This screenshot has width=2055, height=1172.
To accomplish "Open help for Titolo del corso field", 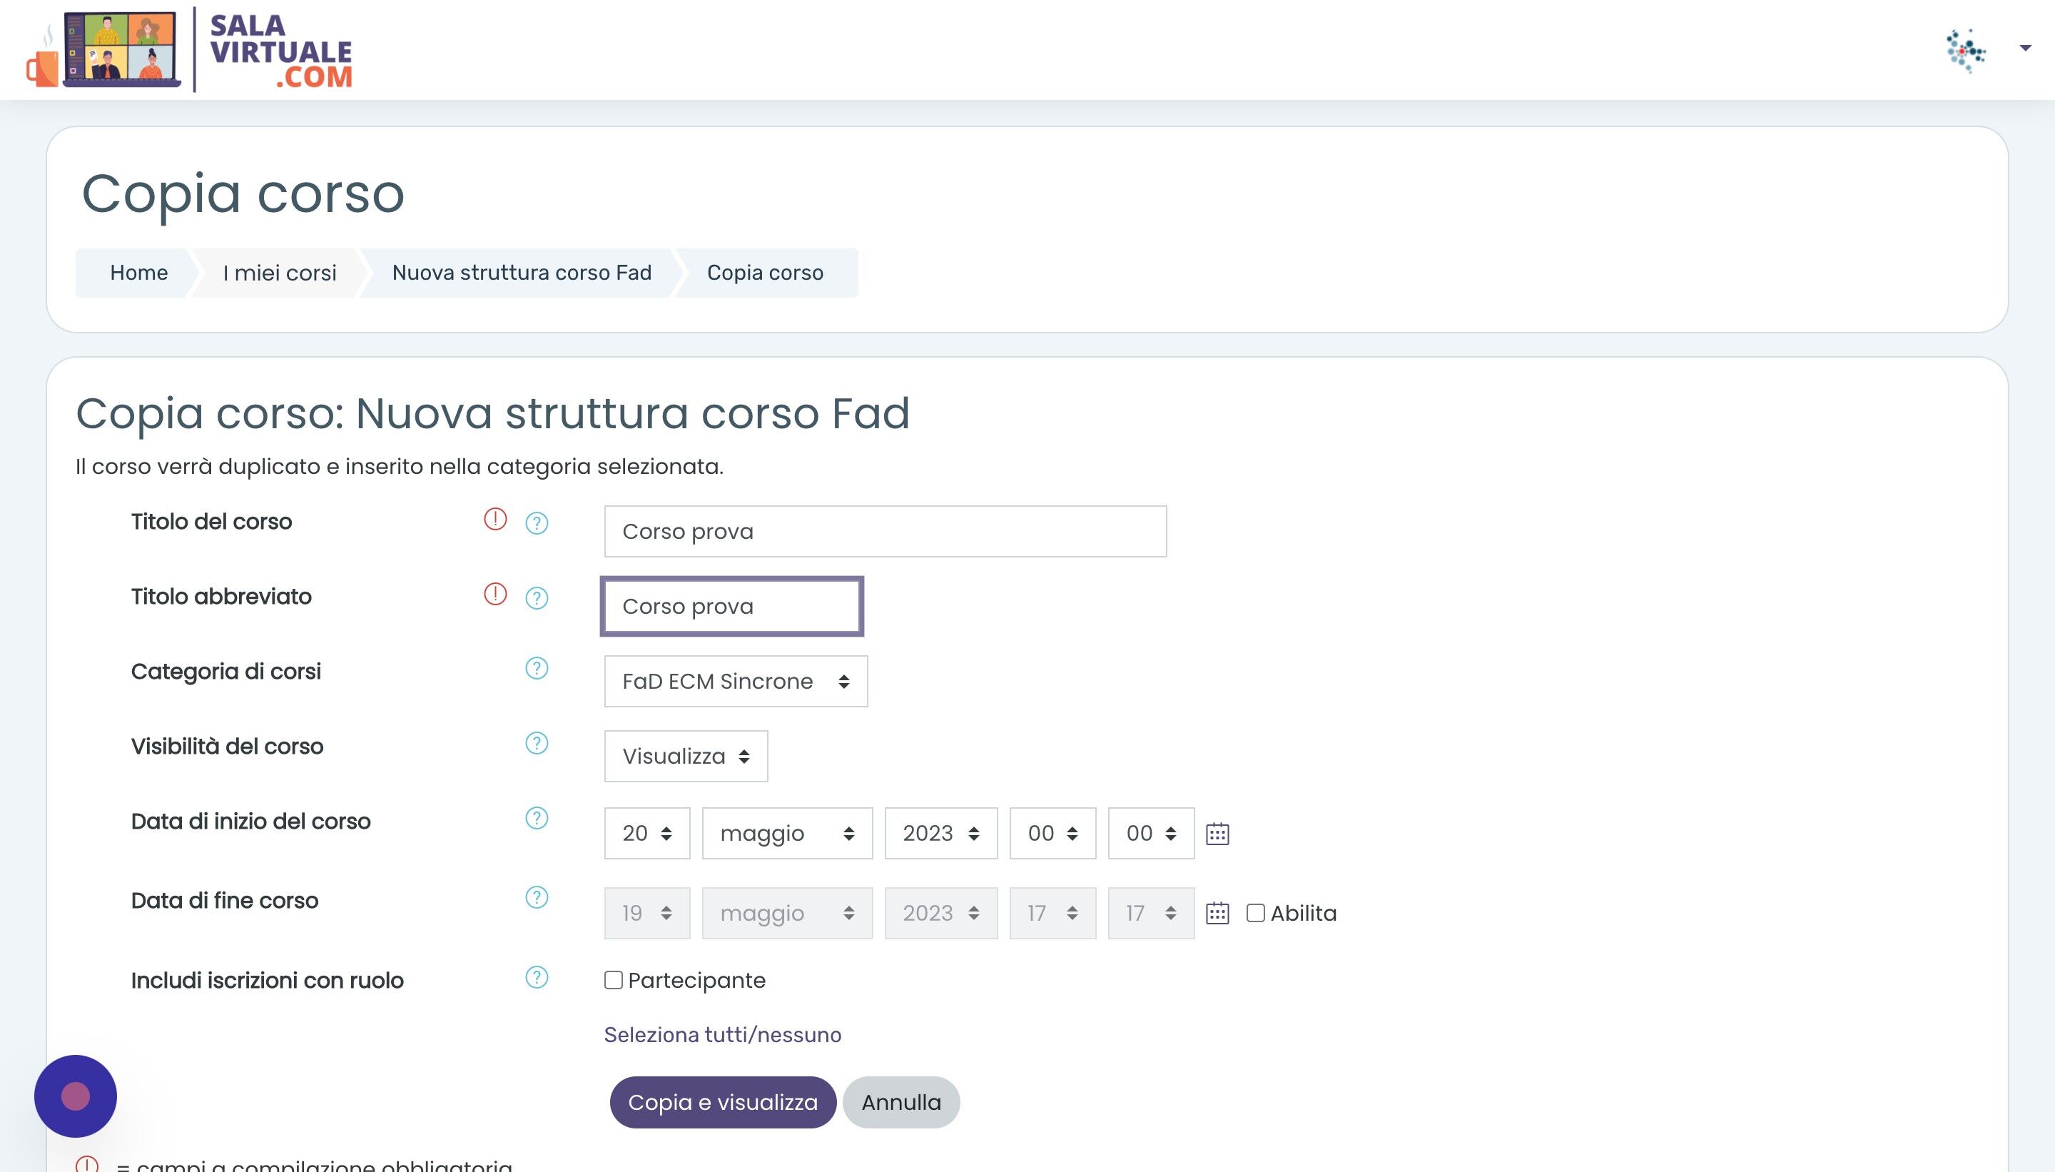I will pyautogui.click(x=536, y=522).
